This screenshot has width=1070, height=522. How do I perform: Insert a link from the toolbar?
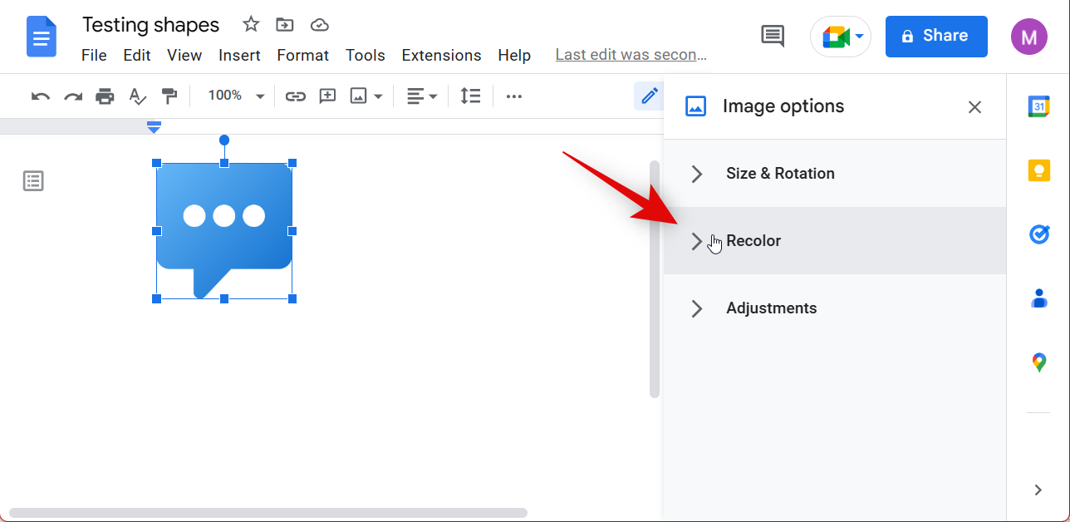(296, 96)
